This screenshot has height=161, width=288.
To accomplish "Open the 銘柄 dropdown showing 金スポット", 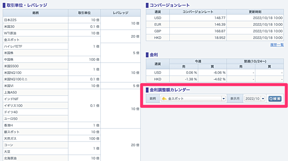I will pyautogui.click(x=193, y=98).
